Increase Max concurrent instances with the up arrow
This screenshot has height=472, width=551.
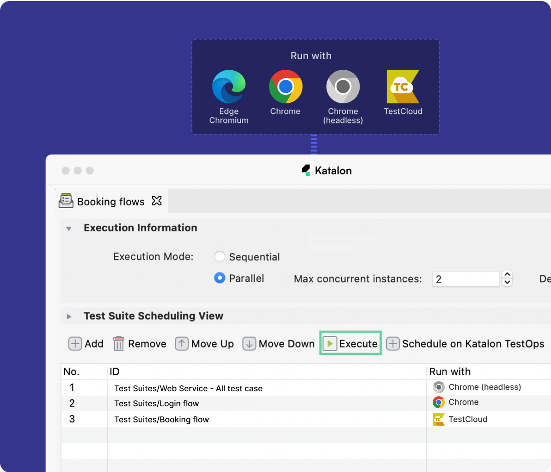point(507,275)
